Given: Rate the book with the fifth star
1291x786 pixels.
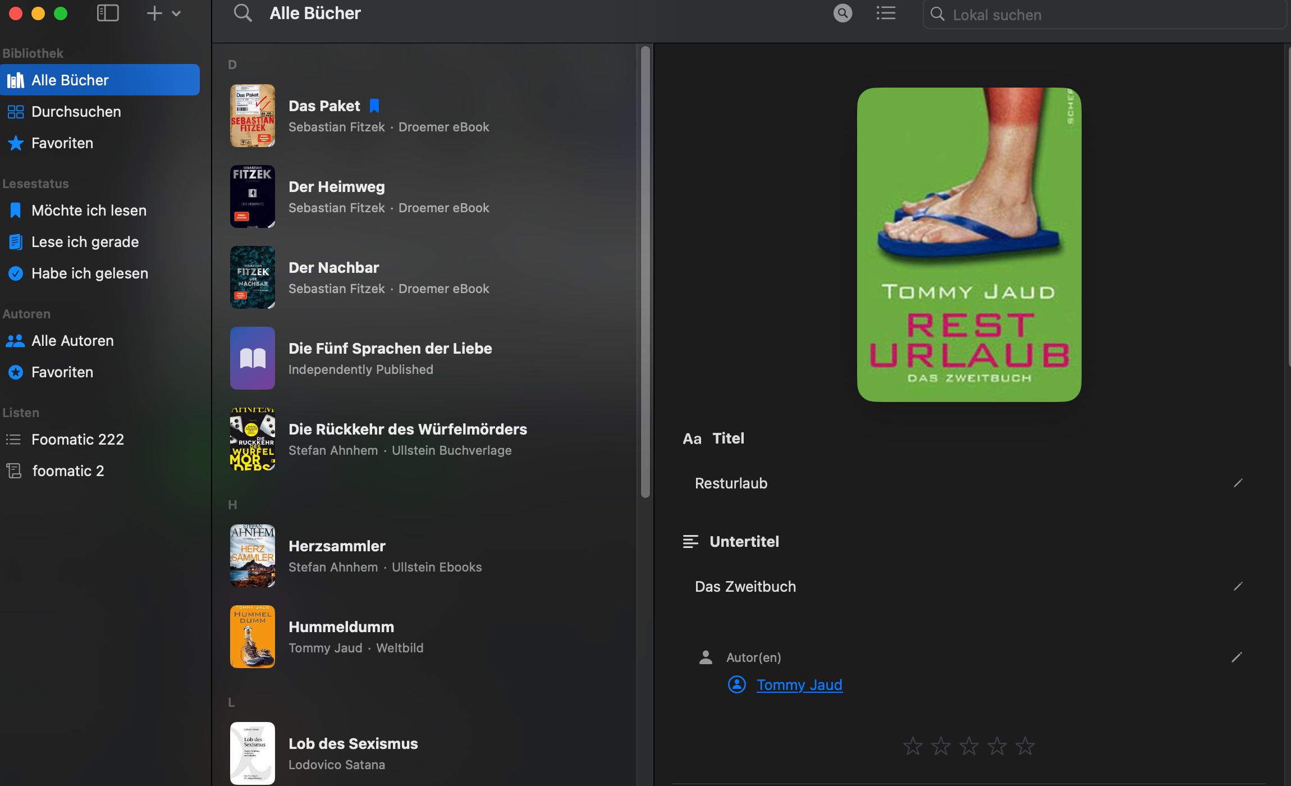Looking at the screenshot, I should 1024,746.
